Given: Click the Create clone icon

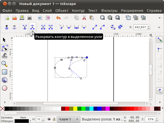Looking at the screenshot, I should (136, 18).
